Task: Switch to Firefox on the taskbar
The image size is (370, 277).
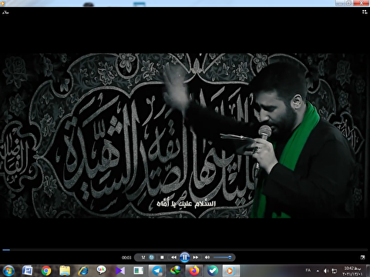Action: 194,271
